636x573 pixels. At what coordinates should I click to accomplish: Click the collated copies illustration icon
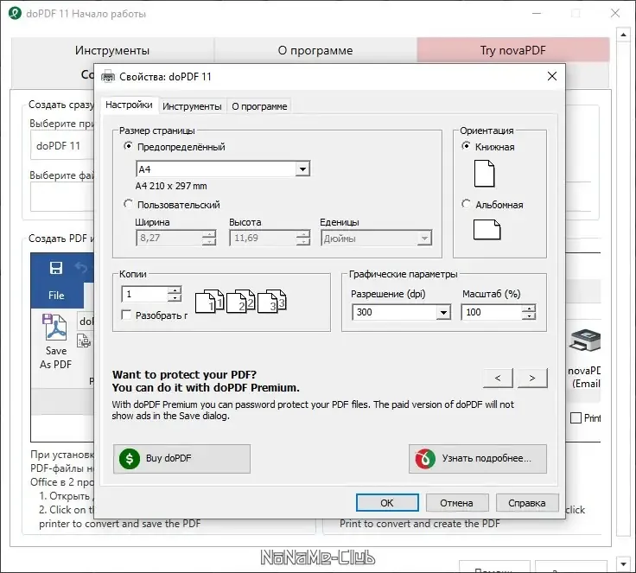(241, 301)
